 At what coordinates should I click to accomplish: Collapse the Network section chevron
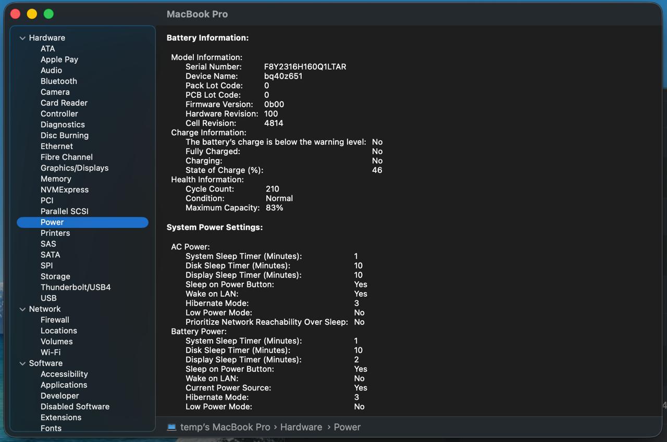coord(22,309)
